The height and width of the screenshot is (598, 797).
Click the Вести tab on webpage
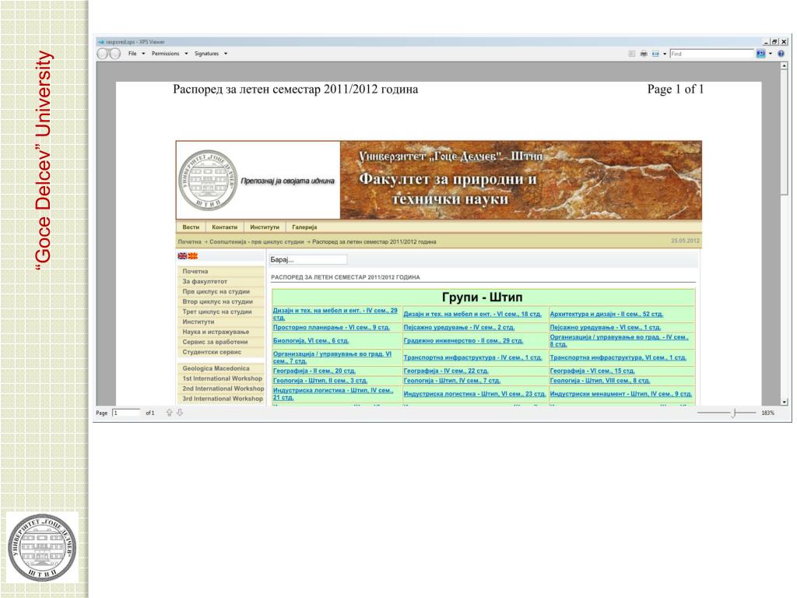coord(191,227)
